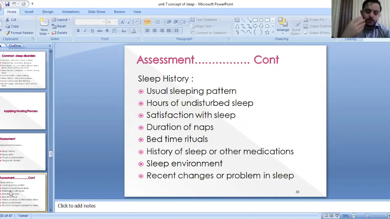Activate the Format Painter
The height and width of the screenshot is (219, 390).
[19, 33]
